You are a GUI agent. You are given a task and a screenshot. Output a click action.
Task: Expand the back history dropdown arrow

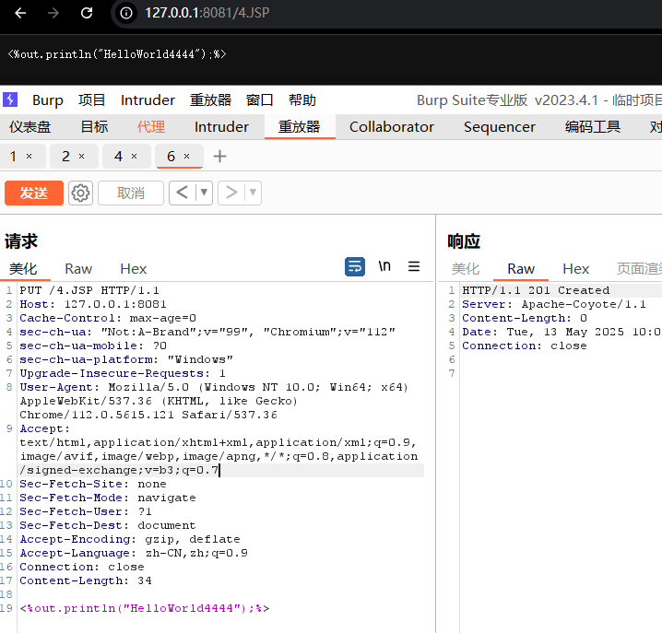204,193
